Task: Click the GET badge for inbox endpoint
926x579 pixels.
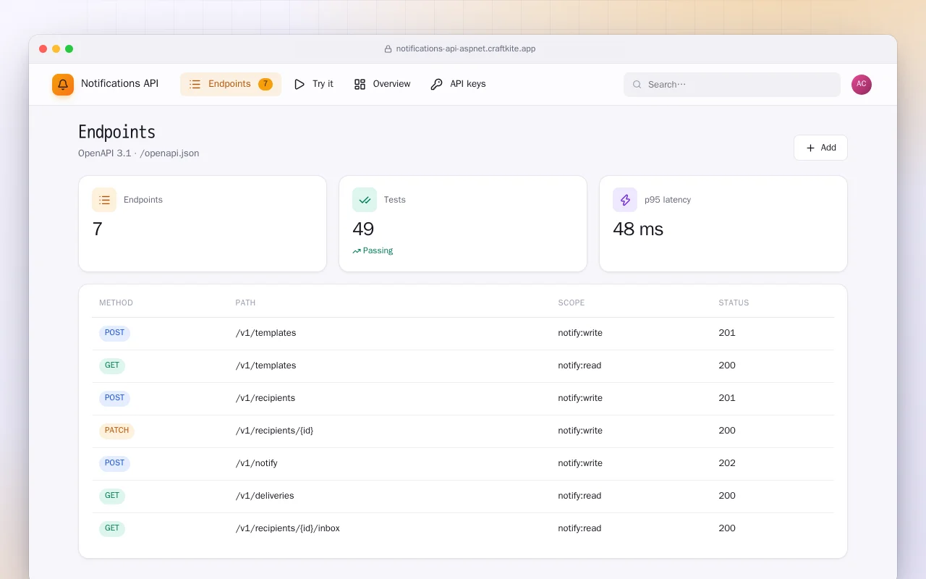Action: pos(112,528)
